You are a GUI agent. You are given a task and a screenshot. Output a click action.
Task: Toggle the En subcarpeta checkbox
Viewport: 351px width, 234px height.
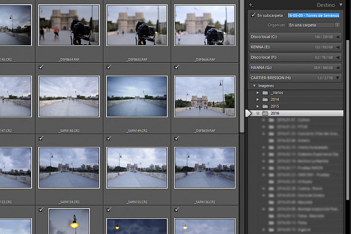point(253,15)
